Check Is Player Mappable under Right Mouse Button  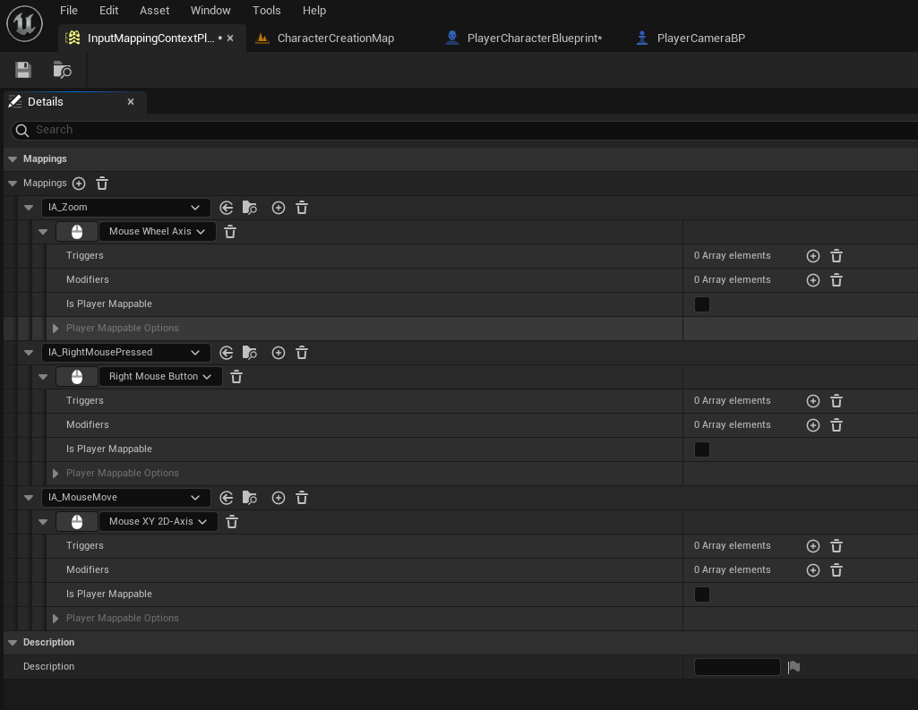702,449
